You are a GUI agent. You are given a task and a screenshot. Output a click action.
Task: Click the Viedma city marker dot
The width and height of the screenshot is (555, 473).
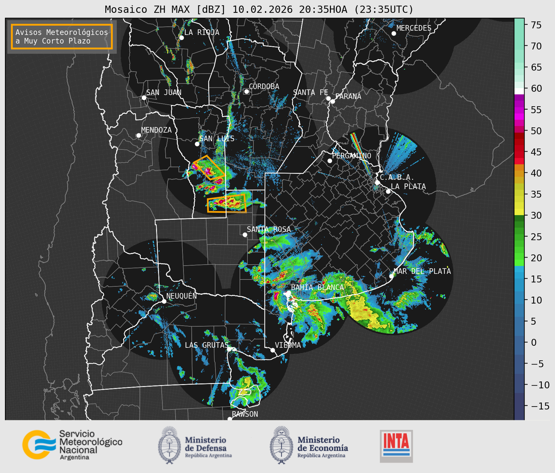click(x=273, y=350)
